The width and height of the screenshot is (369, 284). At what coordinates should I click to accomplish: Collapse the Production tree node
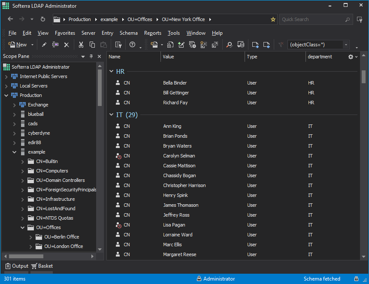6,95
